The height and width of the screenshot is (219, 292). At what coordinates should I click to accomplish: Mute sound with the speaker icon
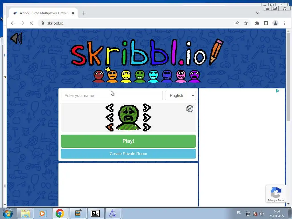[16, 38]
